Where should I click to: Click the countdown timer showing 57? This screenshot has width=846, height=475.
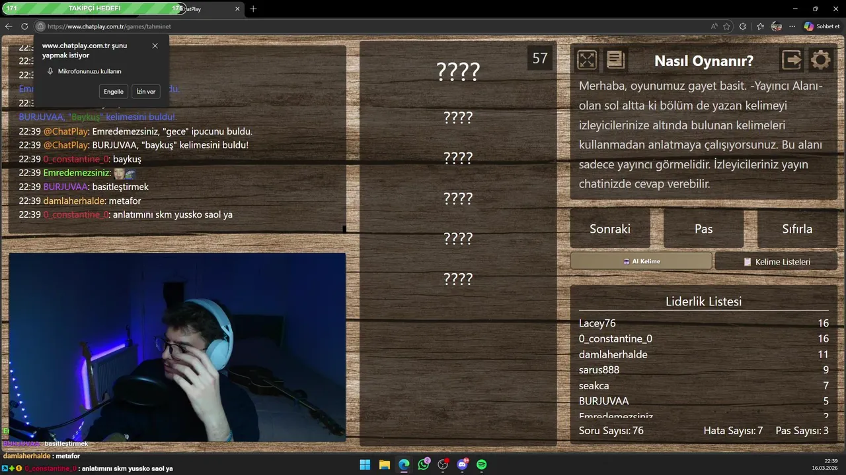pyautogui.click(x=540, y=58)
